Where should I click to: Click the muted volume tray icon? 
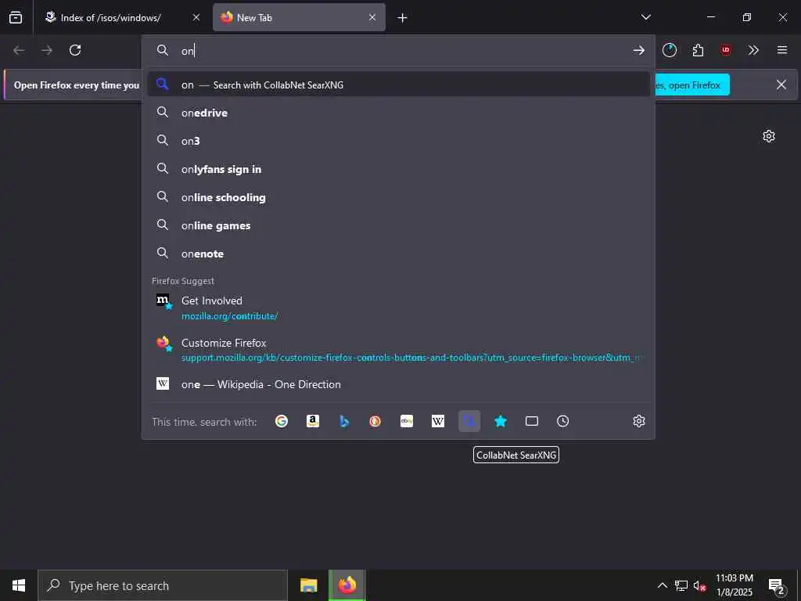click(x=700, y=585)
